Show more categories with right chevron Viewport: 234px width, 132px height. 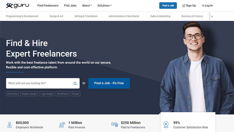[212, 17]
